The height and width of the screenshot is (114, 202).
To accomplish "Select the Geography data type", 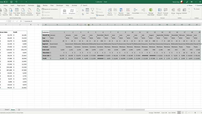I will point(72,11).
